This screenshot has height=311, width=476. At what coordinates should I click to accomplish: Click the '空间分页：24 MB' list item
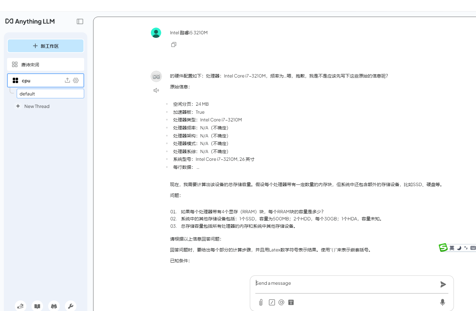tap(191, 104)
